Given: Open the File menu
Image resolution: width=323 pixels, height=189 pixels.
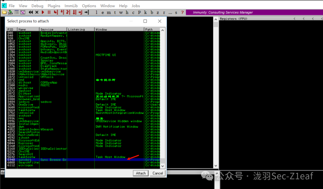Looking at the screenshot, I should point(12,6).
